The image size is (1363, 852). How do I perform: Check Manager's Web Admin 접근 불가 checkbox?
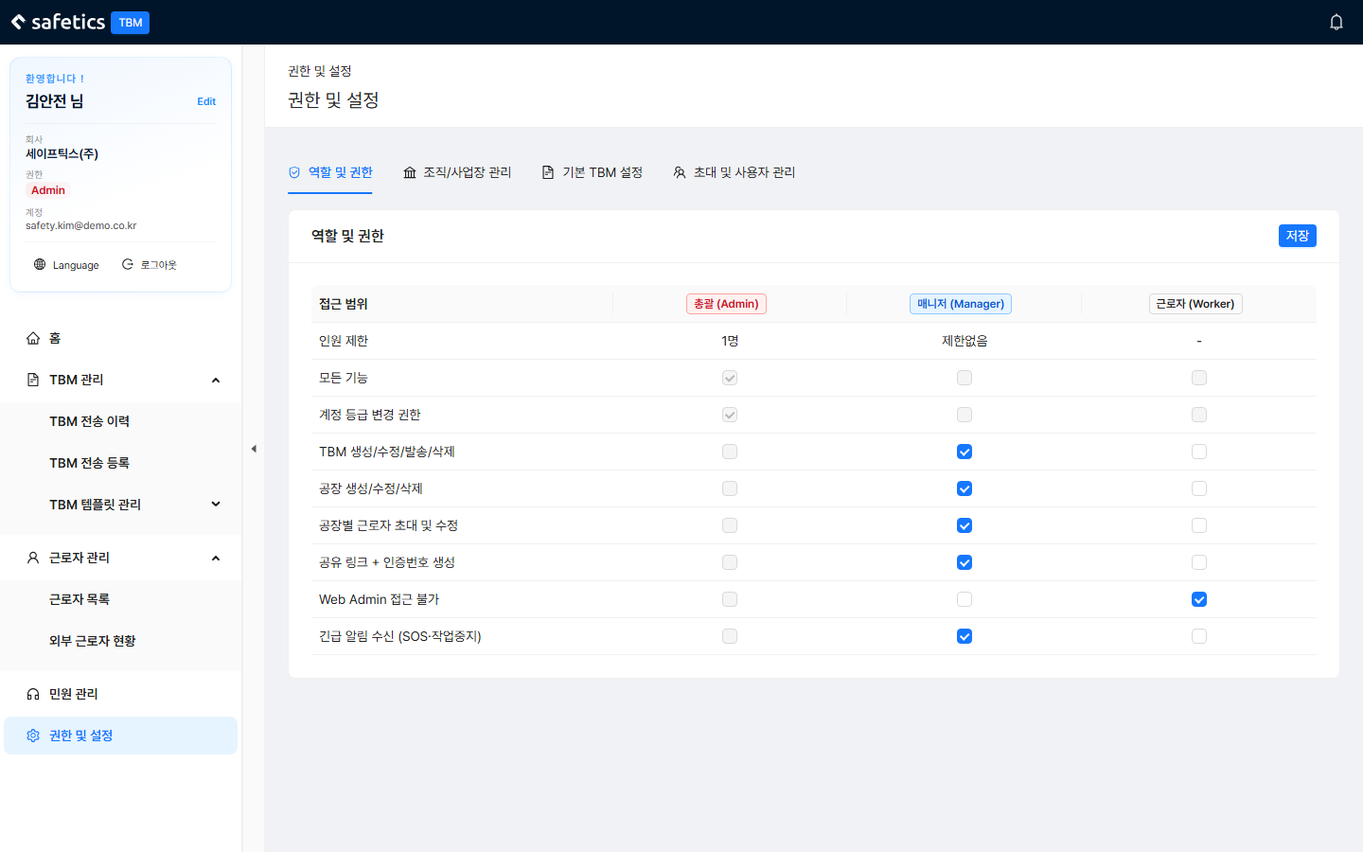pyautogui.click(x=965, y=599)
